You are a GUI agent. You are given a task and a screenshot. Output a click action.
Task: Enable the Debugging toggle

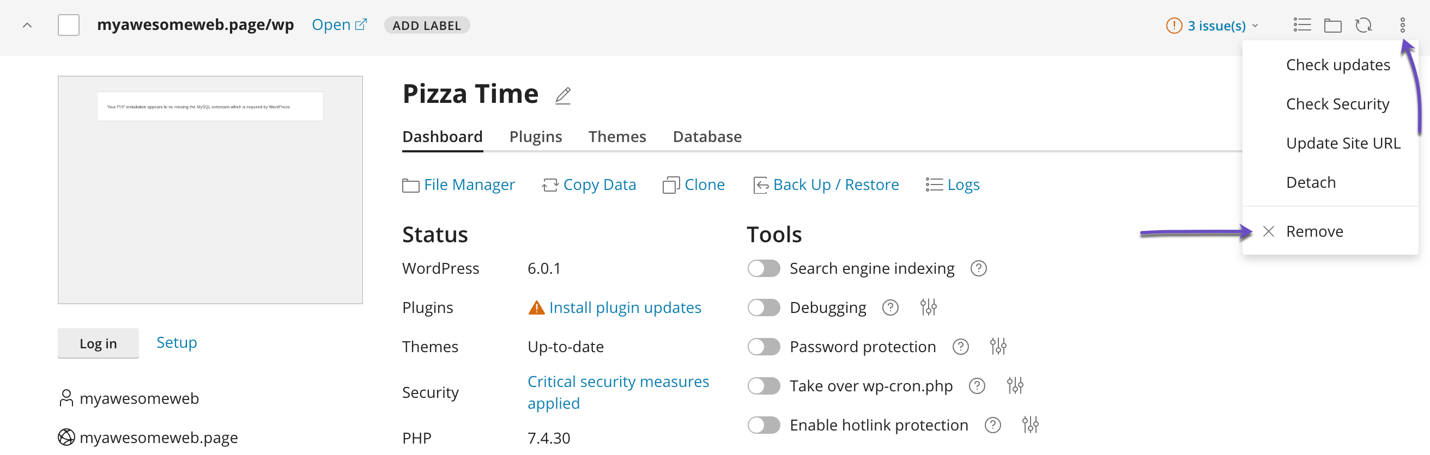click(764, 308)
